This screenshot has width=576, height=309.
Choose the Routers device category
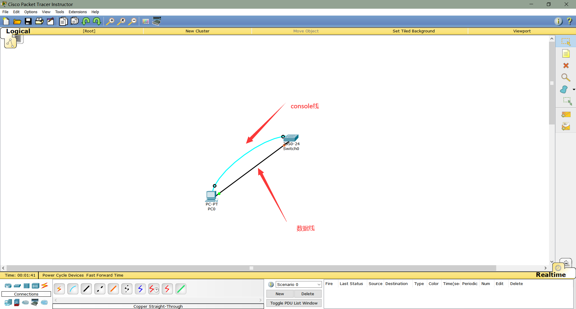click(x=8, y=286)
